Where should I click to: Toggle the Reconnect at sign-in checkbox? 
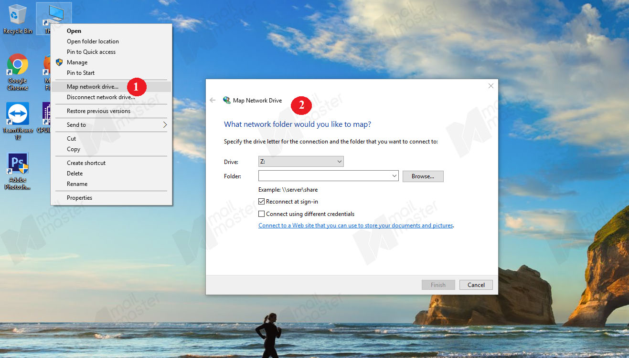(x=261, y=202)
